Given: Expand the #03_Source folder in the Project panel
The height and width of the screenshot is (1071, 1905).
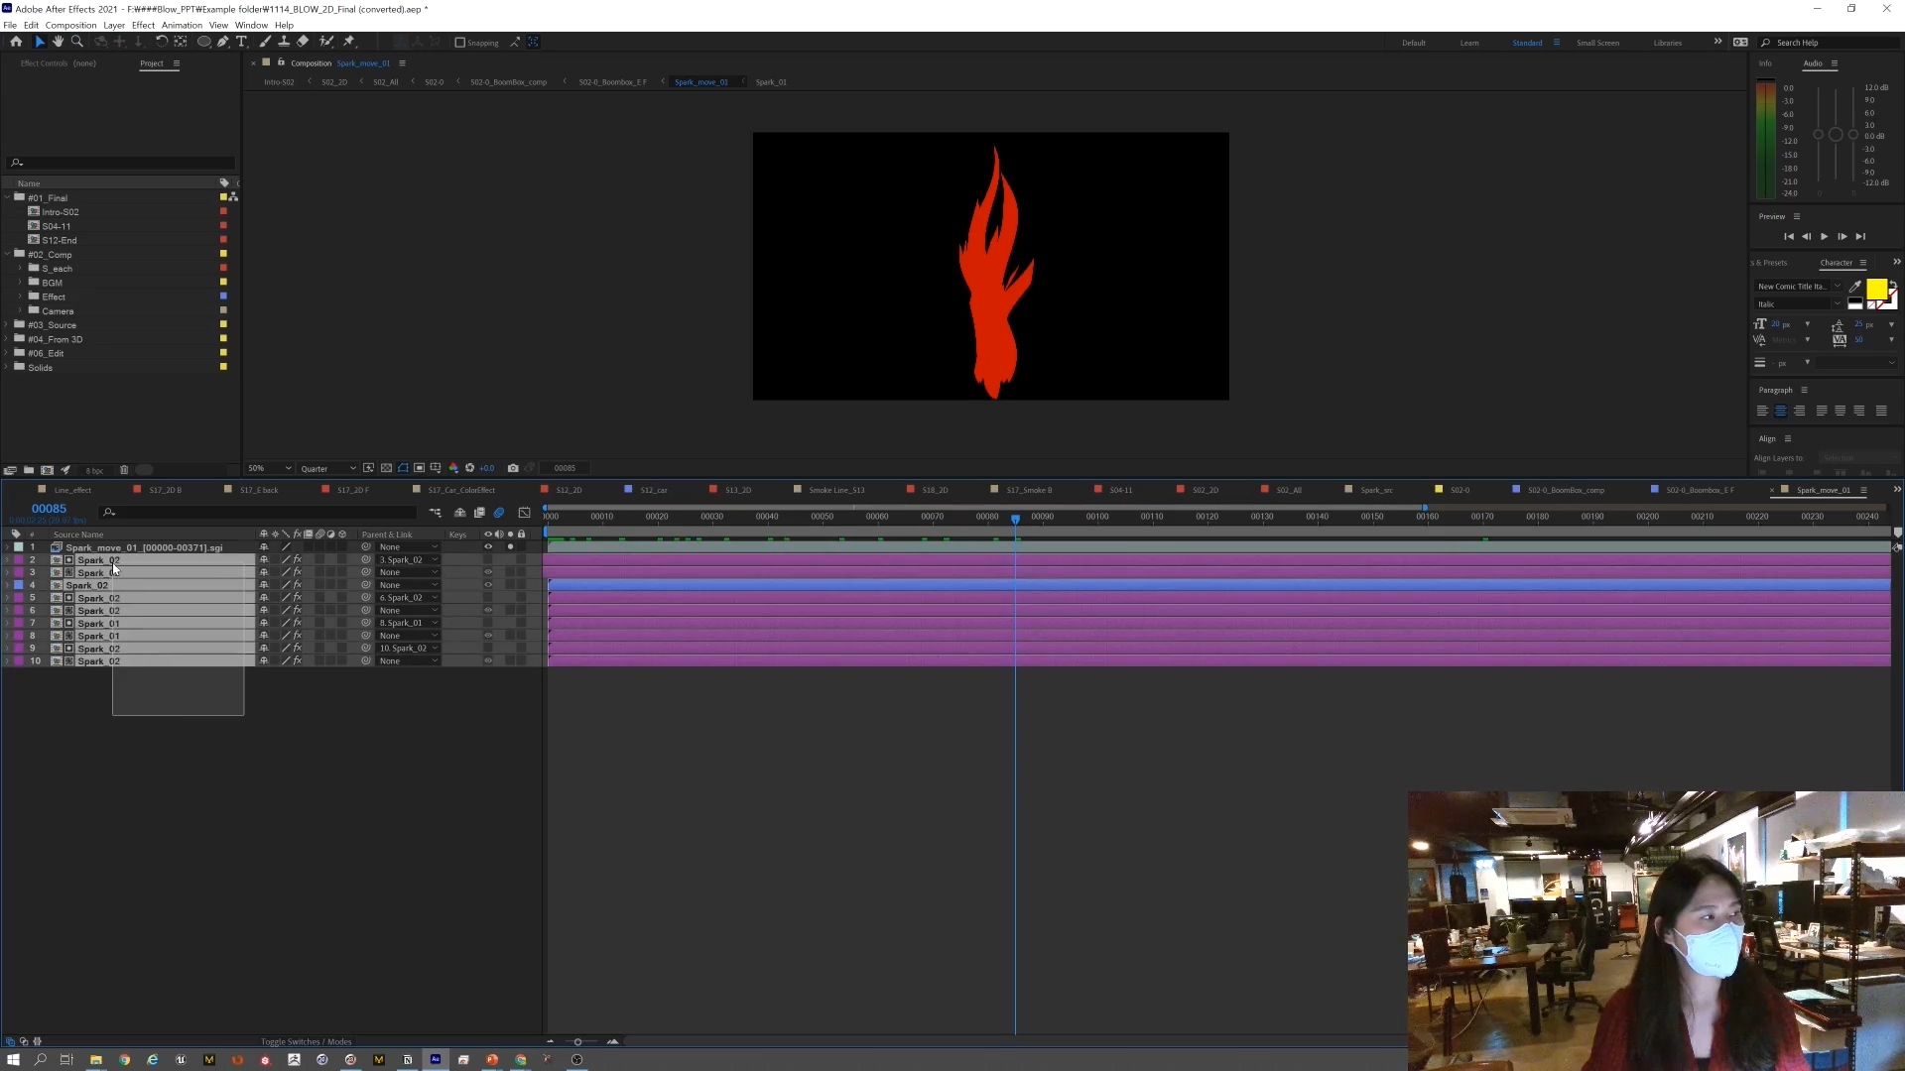Looking at the screenshot, I should [x=7, y=324].
